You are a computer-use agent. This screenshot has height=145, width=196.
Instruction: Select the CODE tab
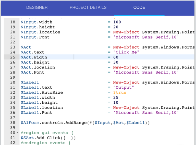pyautogui.click(x=139, y=7)
